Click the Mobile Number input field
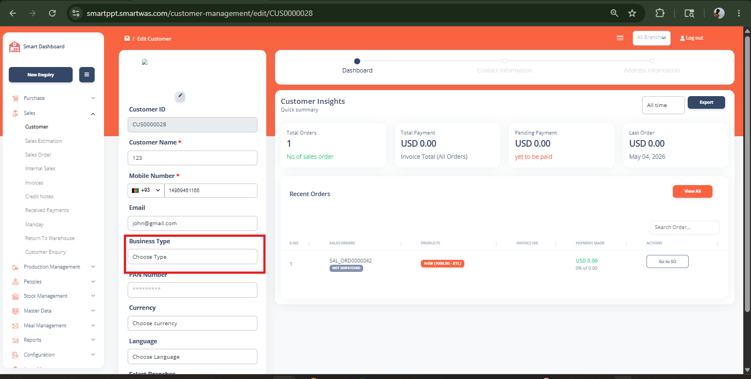This screenshot has width=751, height=379. 211,191
